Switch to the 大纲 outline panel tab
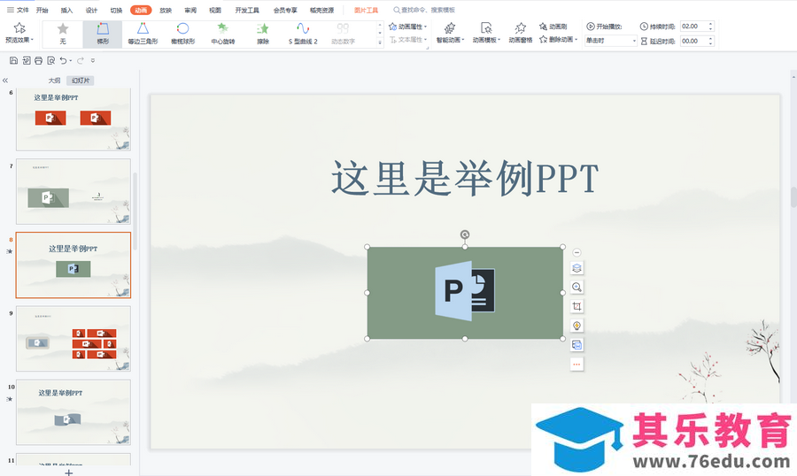The image size is (797, 476). tap(54, 81)
